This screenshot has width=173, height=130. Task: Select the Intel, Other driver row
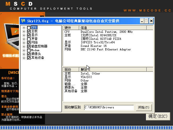(108, 73)
